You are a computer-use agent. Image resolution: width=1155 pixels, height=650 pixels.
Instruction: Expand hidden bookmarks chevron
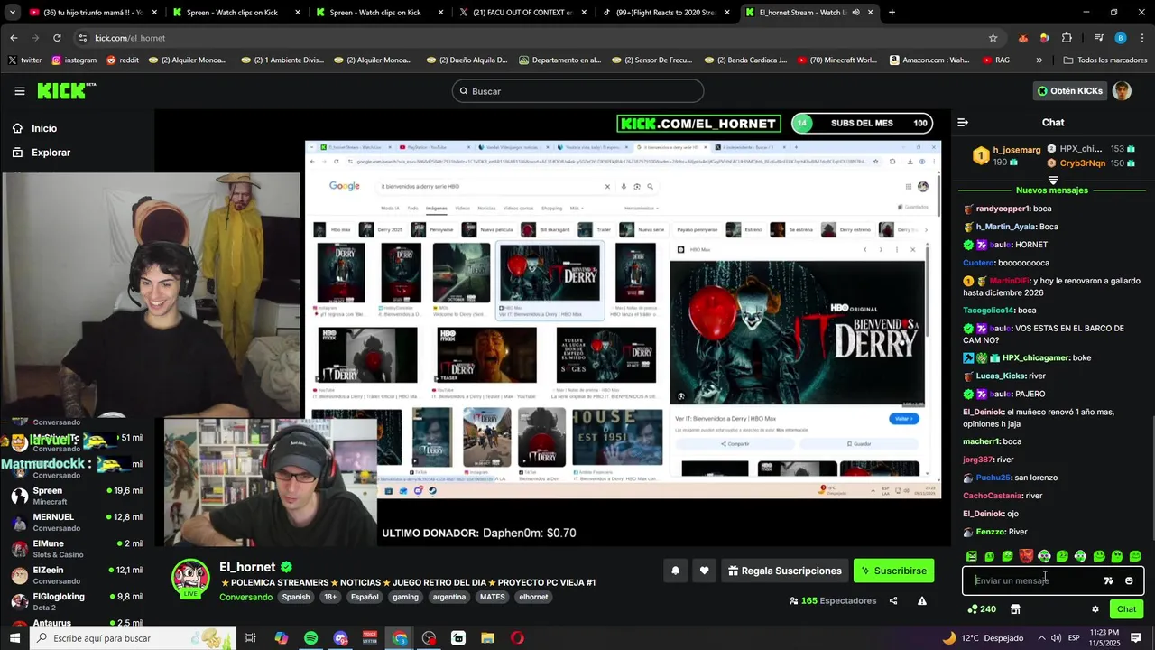[1039, 60]
